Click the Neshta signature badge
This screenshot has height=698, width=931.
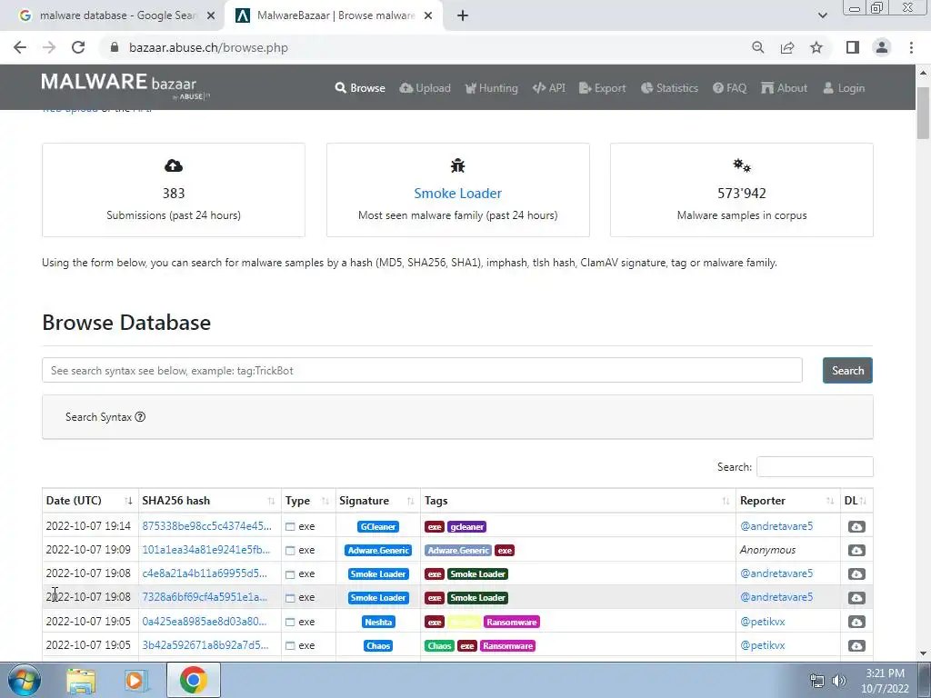coord(378,622)
